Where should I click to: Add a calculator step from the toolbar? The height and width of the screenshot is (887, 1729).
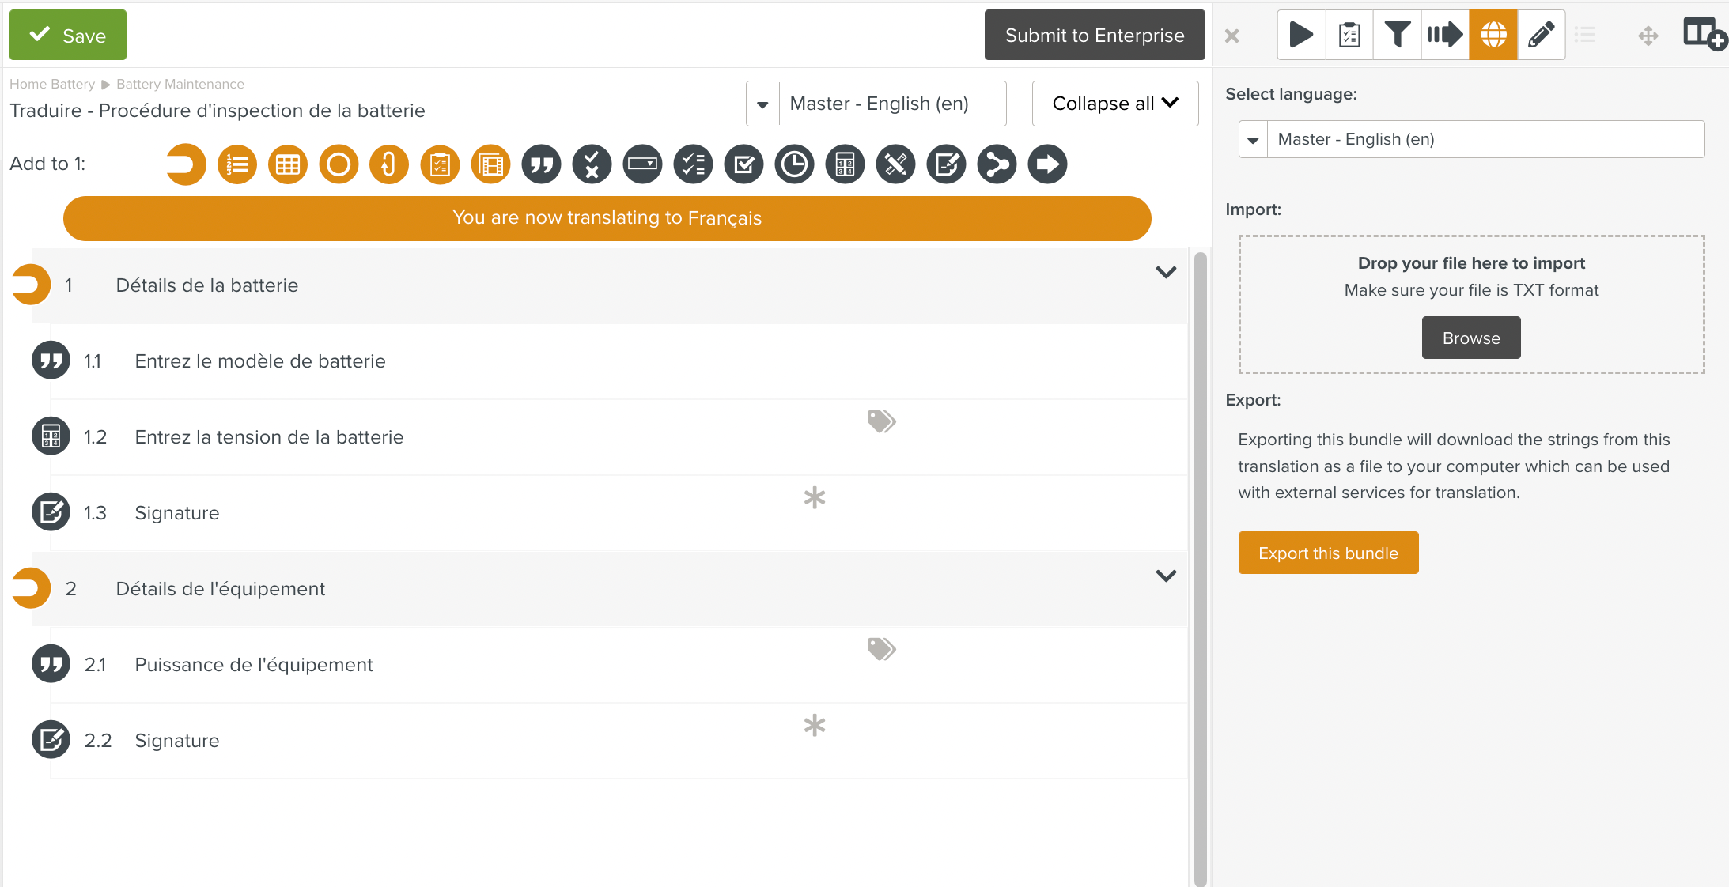coord(845,164)
